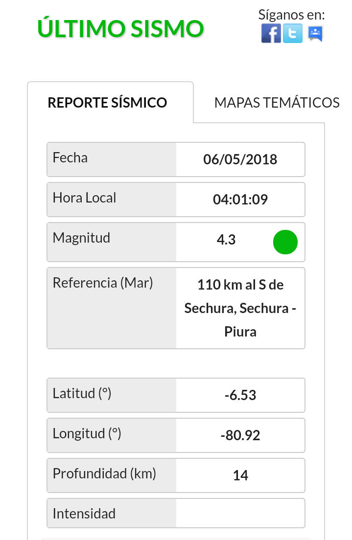Screen dimensions: 352x540
Task: Click the Magnitud row label
Action: (81, 238)
